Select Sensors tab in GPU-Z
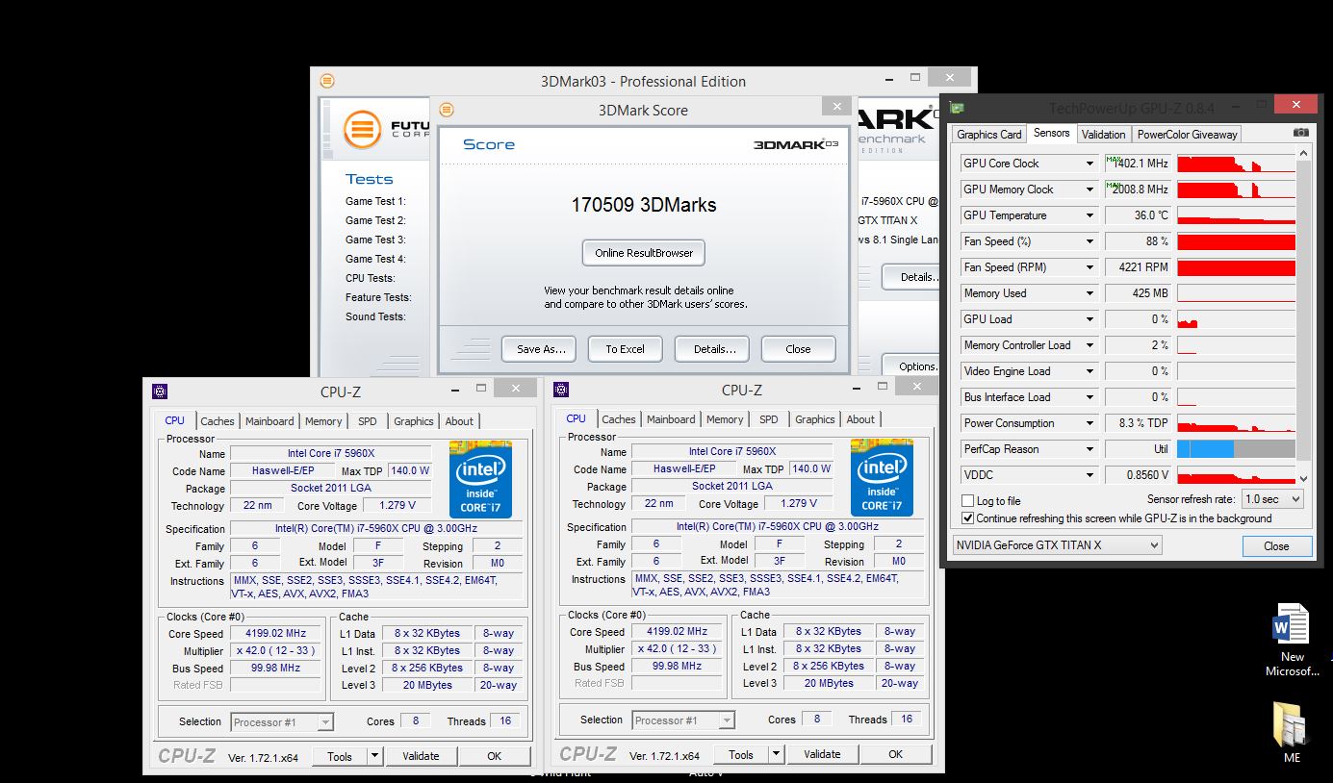 click(1051, 134)
